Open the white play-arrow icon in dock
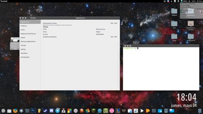203x114 pixels. coord(142,111)
